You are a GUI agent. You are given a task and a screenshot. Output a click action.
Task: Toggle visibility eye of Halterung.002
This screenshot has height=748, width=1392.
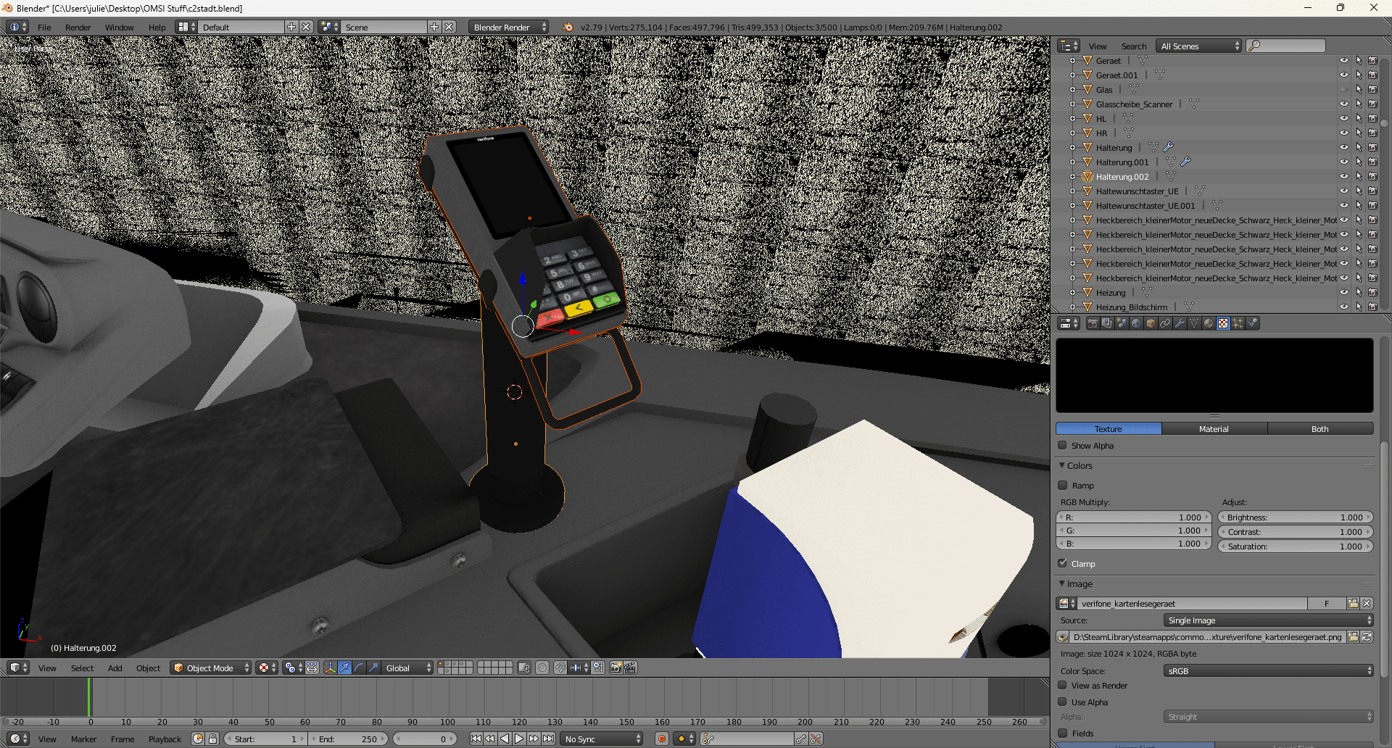(1343, 177)
